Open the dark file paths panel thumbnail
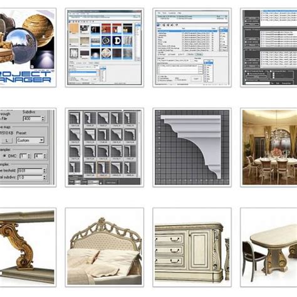Screen dimensions: 297x297 (269, 48)
